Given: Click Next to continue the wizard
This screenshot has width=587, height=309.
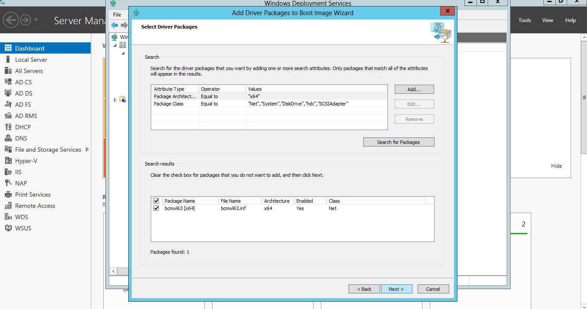Looking at the screenshot, I should point(397,289).
